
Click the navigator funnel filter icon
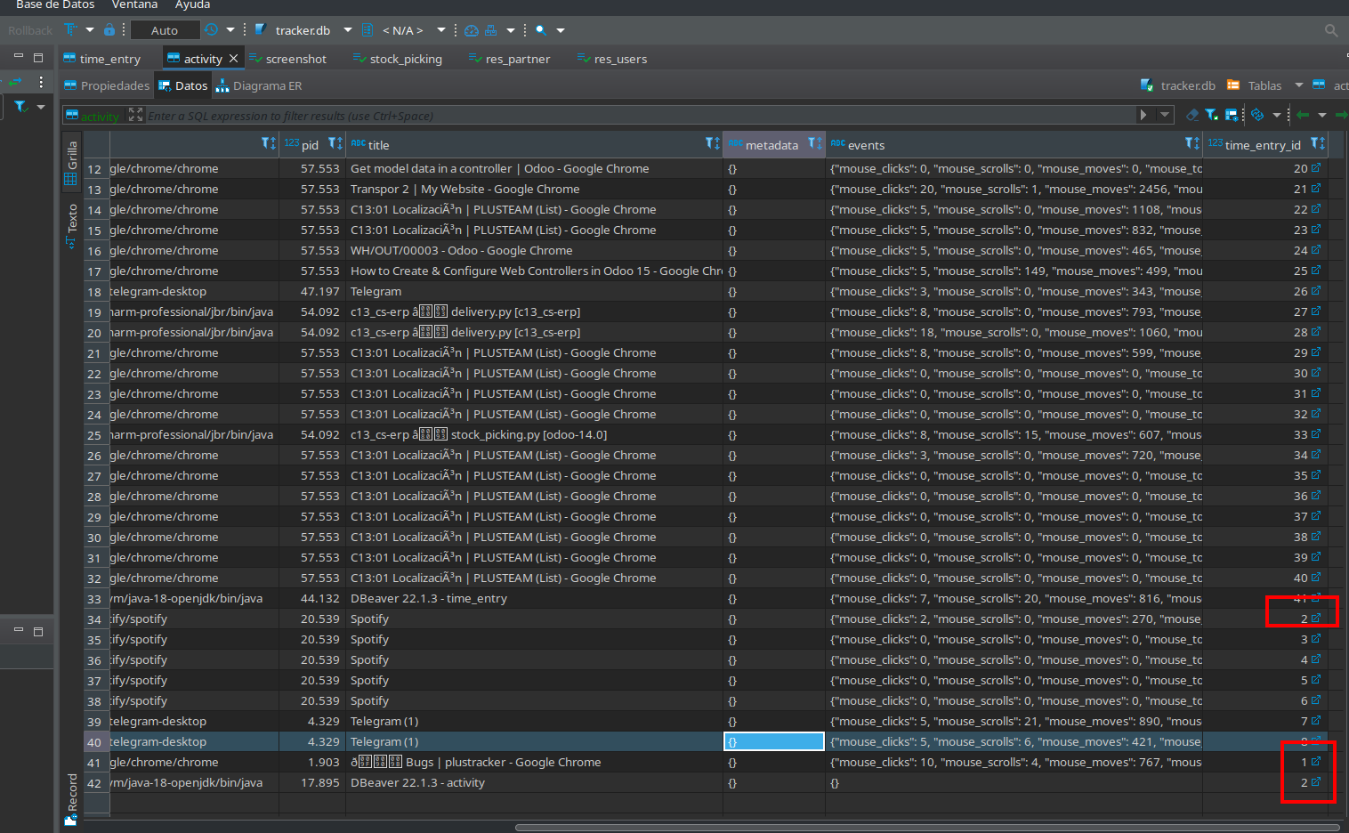click(x=20, y=107)
